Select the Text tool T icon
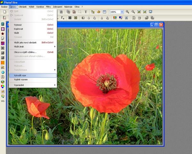 point(86,12)
